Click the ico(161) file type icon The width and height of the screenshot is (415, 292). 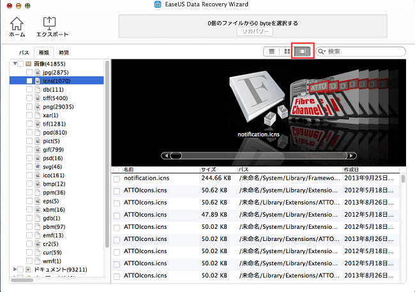38,175
